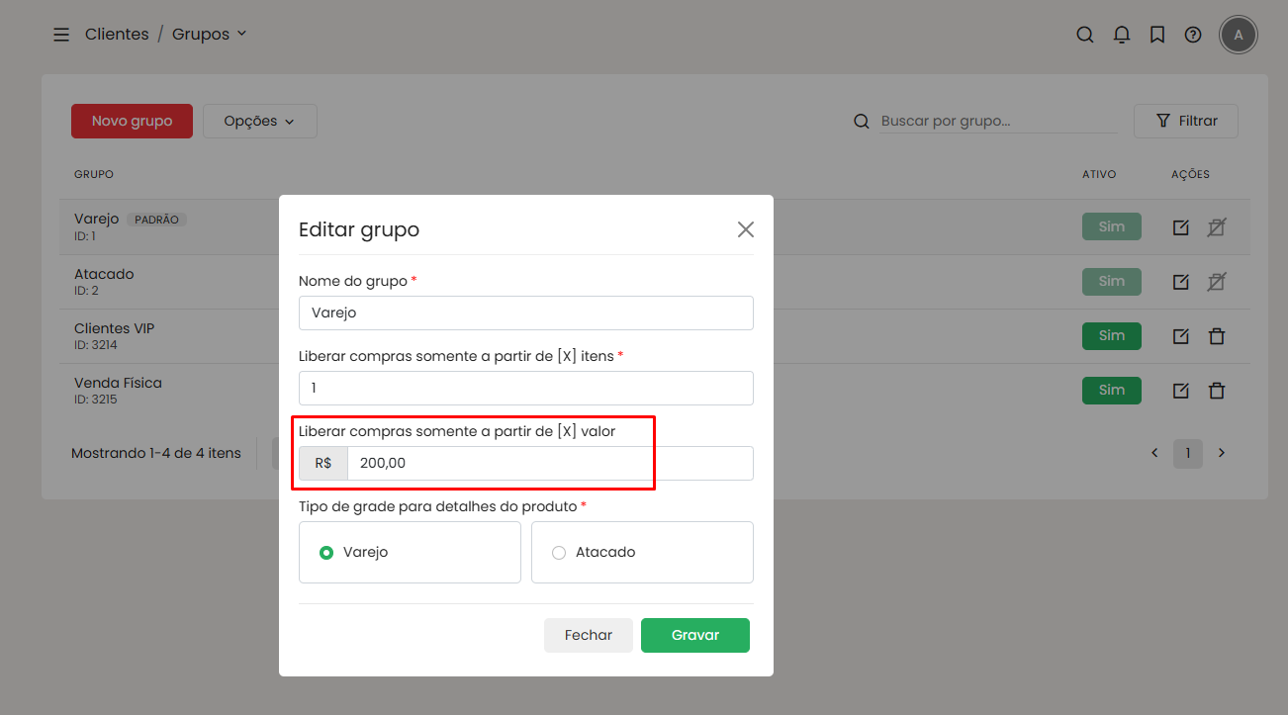Select the Atacado grade type radio
The width and height of the screenshot is (1288, 715).
[x=559, y=553]
